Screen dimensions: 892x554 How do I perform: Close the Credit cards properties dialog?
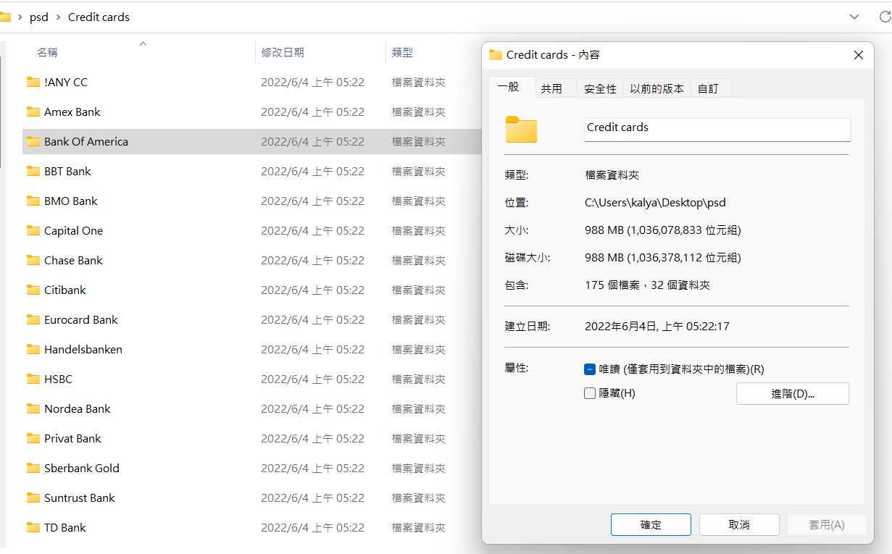(859, 55)
